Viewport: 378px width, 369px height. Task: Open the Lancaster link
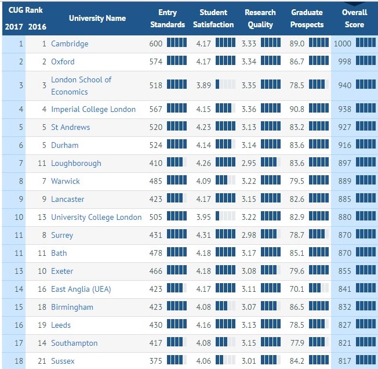[x=67, y=199]
